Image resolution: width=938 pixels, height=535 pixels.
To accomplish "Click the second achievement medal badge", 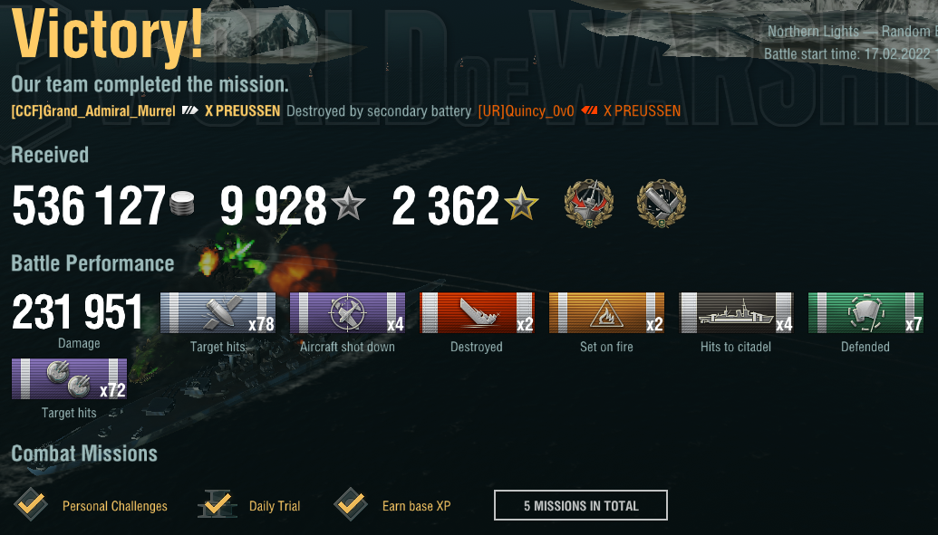I will [x=662, y=204].
